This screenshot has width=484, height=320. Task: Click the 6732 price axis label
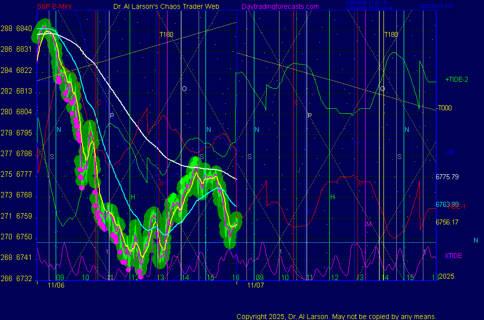coord(24,279)
